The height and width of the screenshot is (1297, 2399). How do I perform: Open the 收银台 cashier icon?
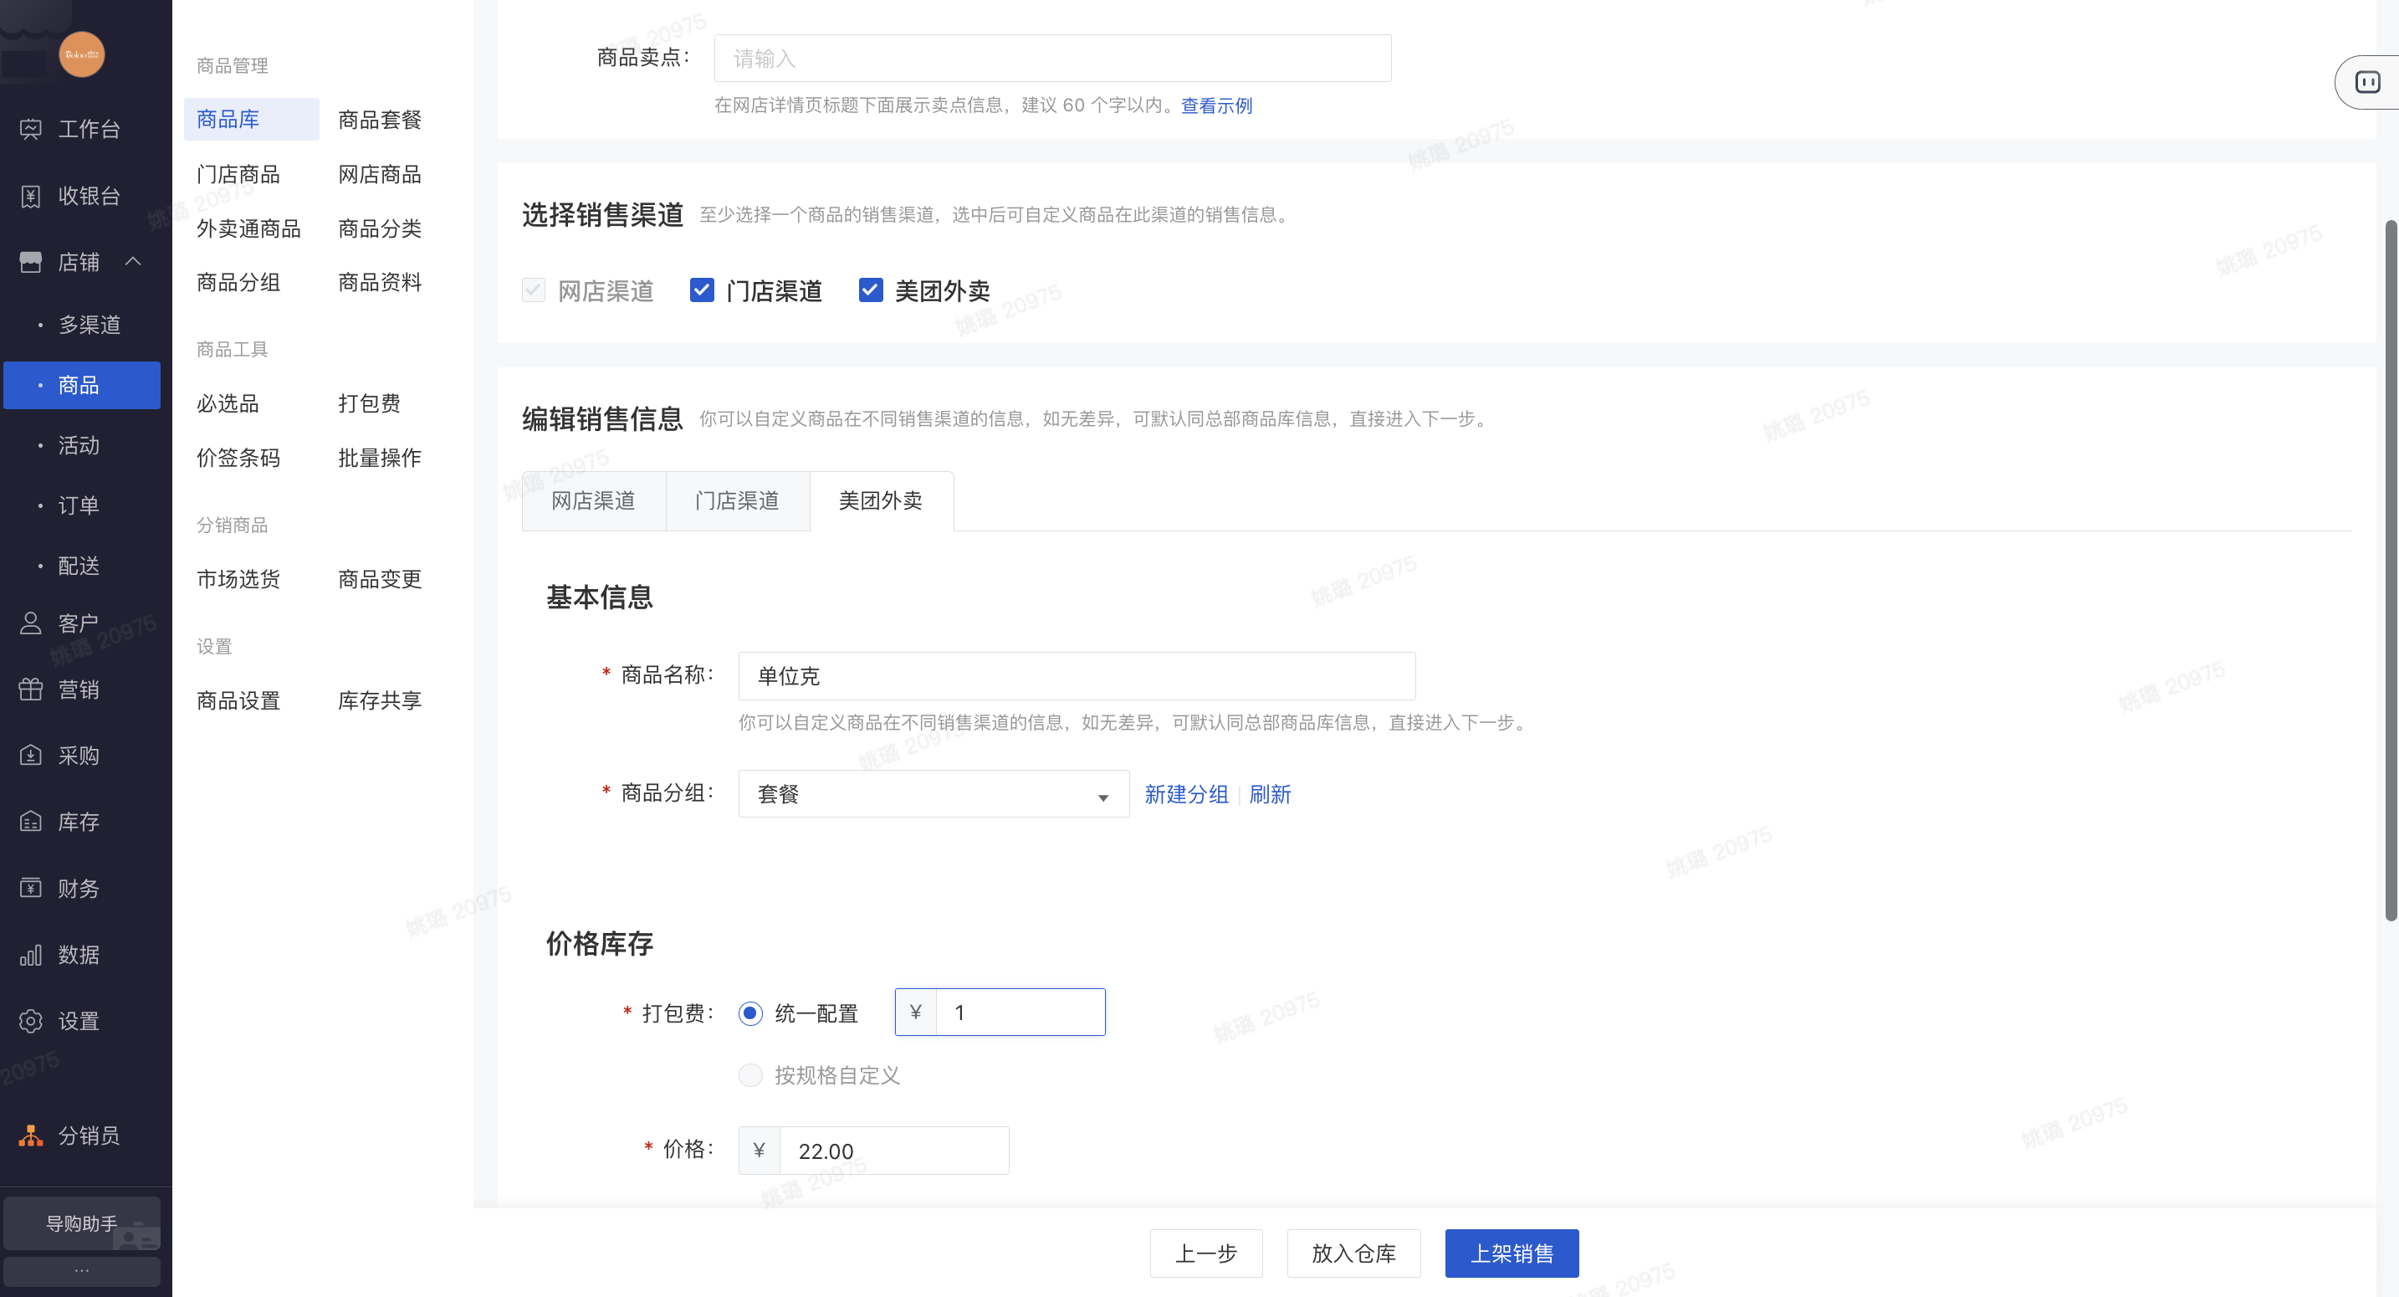point(31,196)
